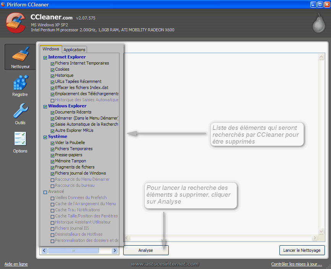Toggle the Cookies checkbox

[x=52, y=70]
